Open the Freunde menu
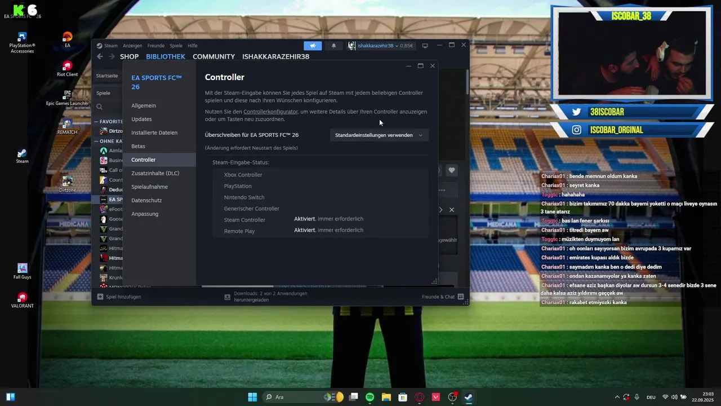This screenshot has width=721, height=406. (156, 46)
